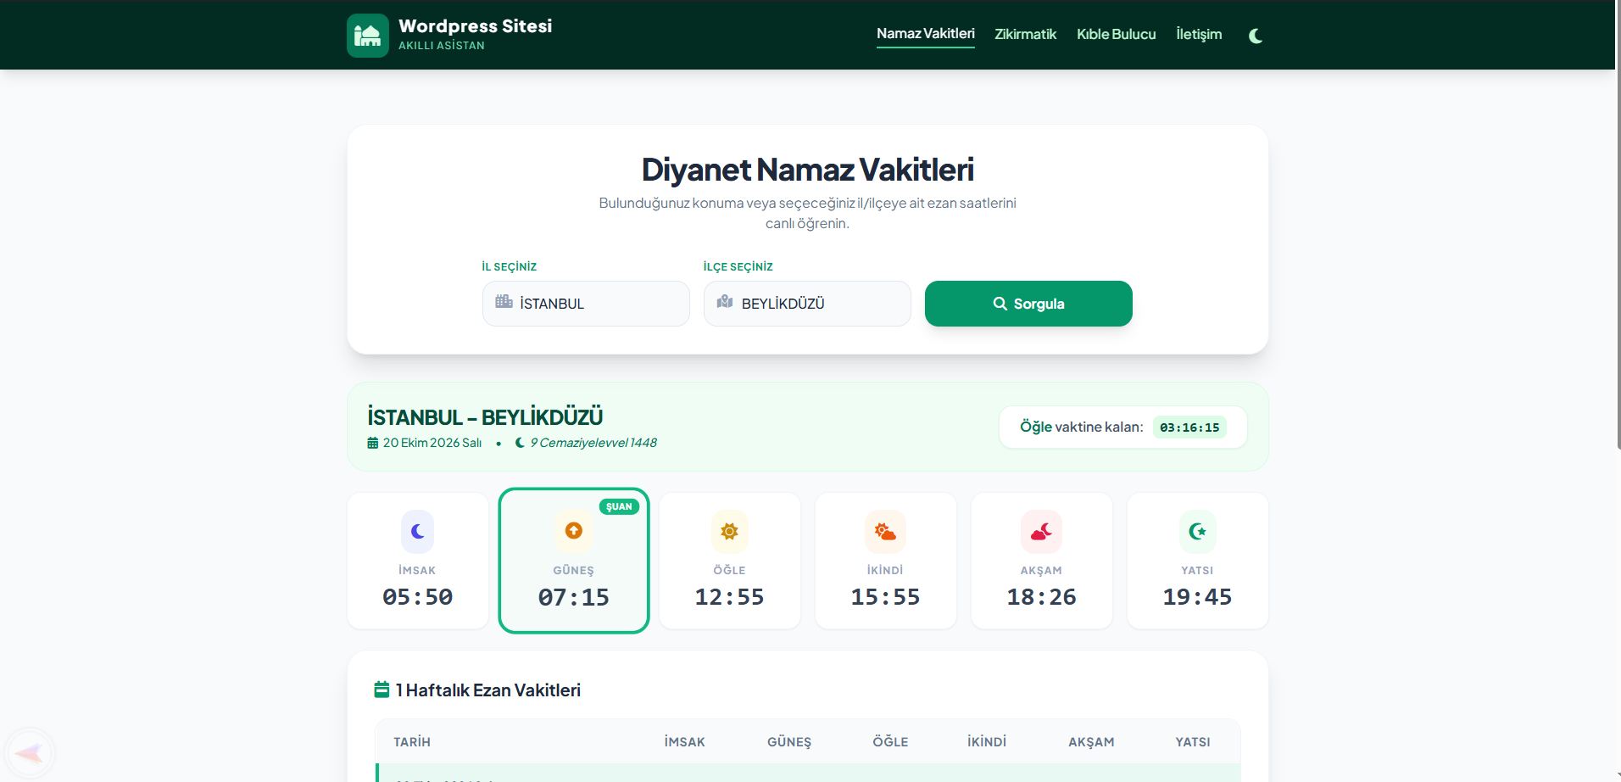
Task: Select the Güneş 07:15 time
Action: (x=574, y=598)
